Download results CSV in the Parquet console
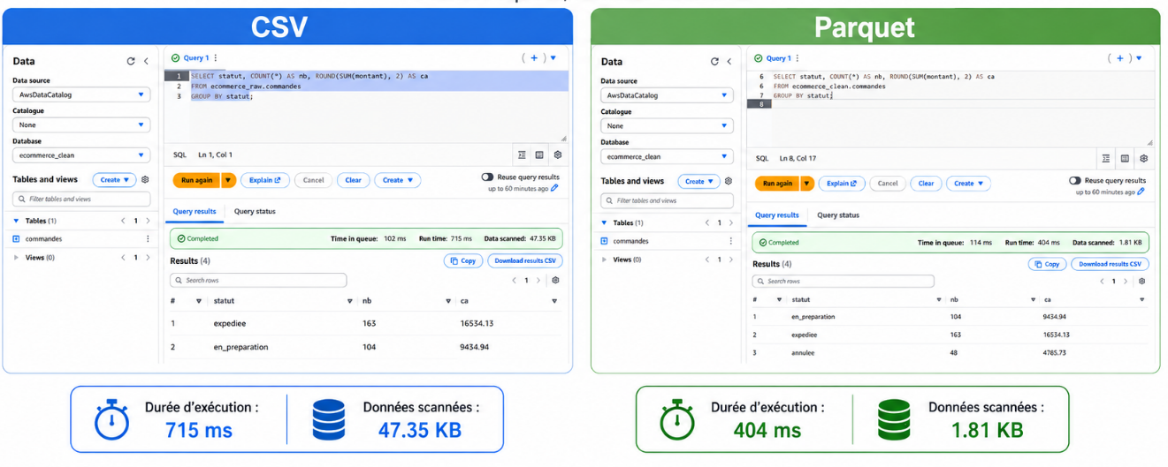The width and height of the screenshot is (1168, 467). [1110, 264]
